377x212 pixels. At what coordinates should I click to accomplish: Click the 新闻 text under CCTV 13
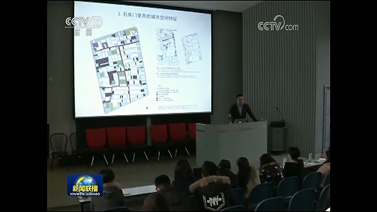click(x=83, y=32)
